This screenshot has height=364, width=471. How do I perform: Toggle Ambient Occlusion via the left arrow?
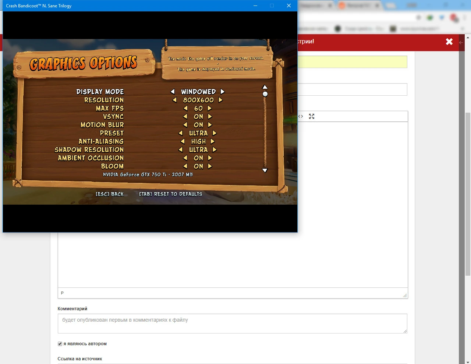point(185,158)
